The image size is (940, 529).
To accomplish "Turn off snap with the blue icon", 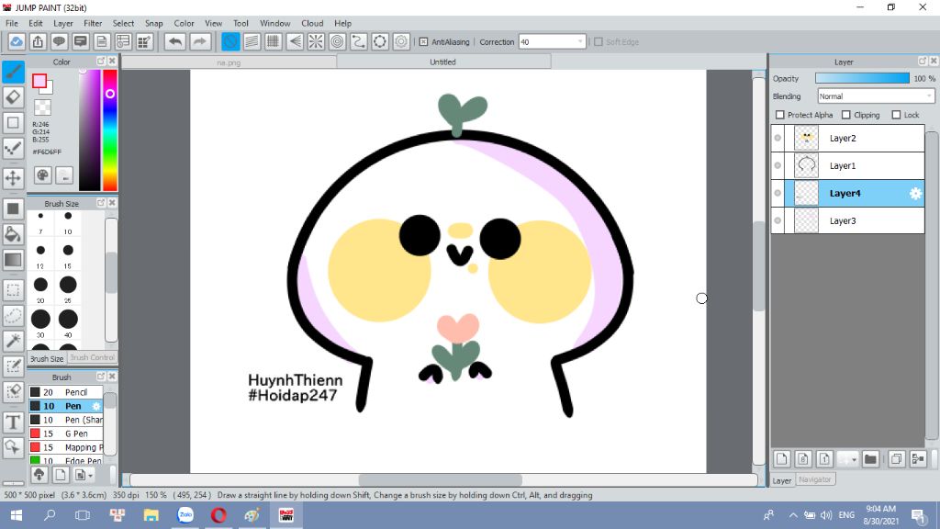I will 230,41.
